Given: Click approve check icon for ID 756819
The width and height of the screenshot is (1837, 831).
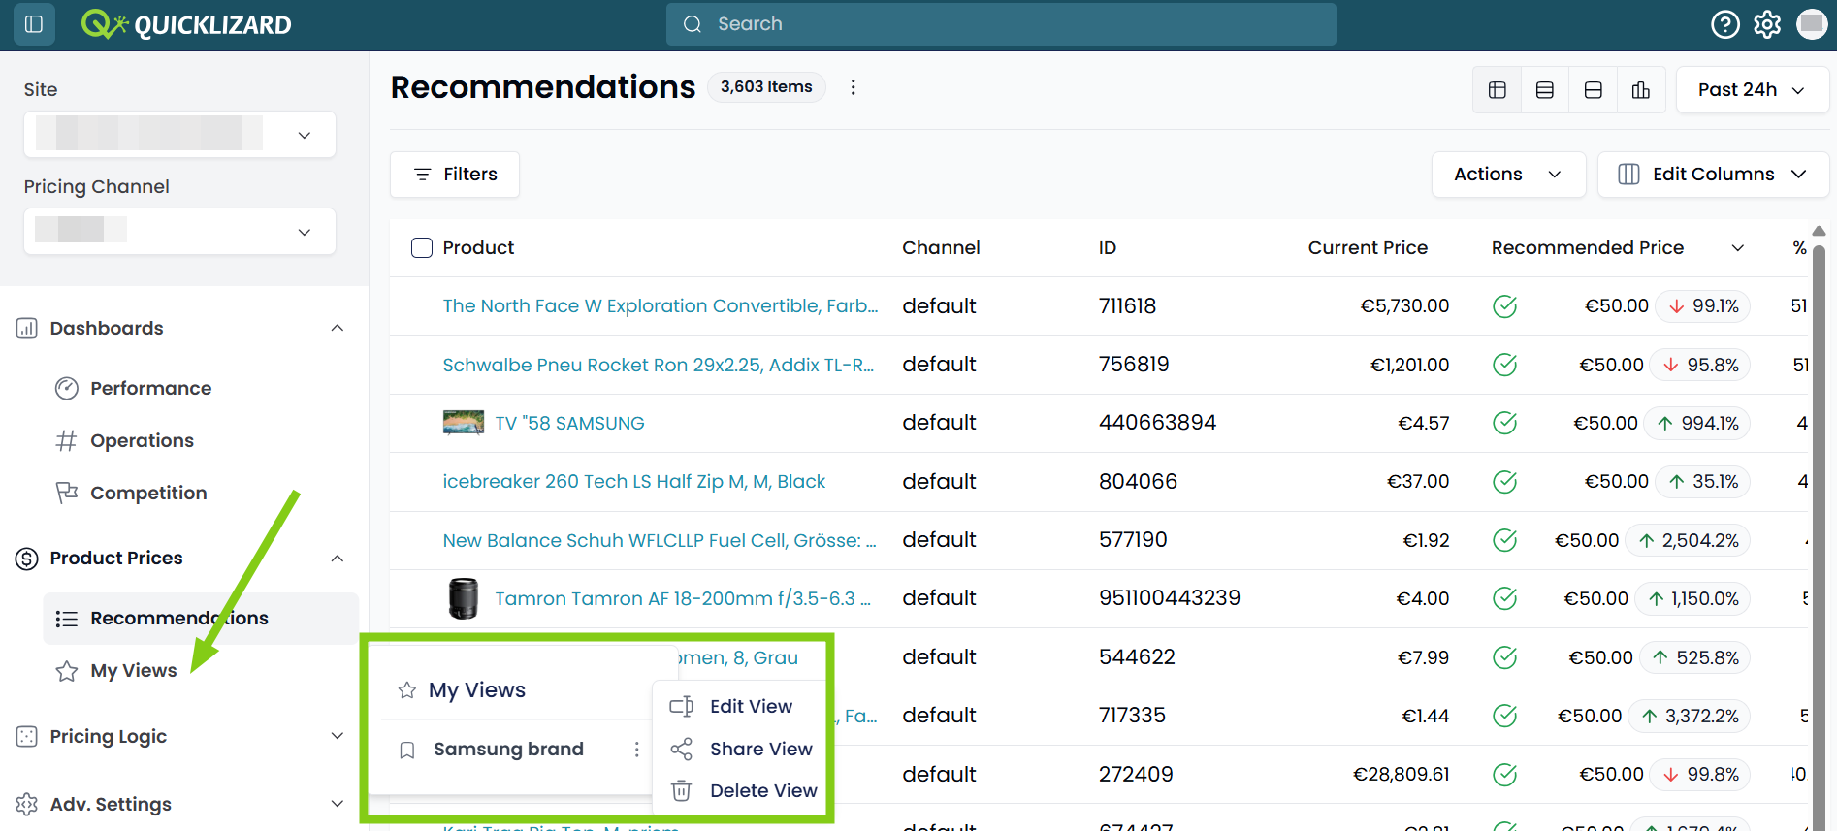Looking at the screenshot, I should (x=1505, y=365).
